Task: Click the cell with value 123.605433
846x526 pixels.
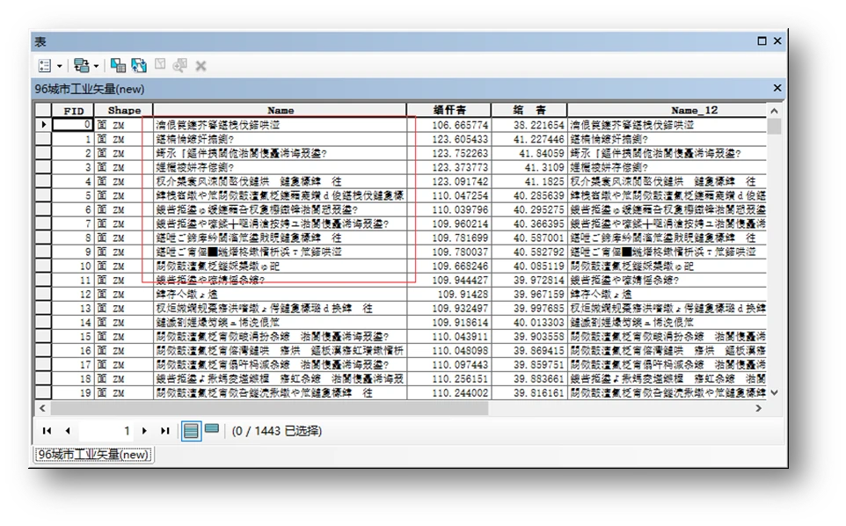Action: pos(449,139)
